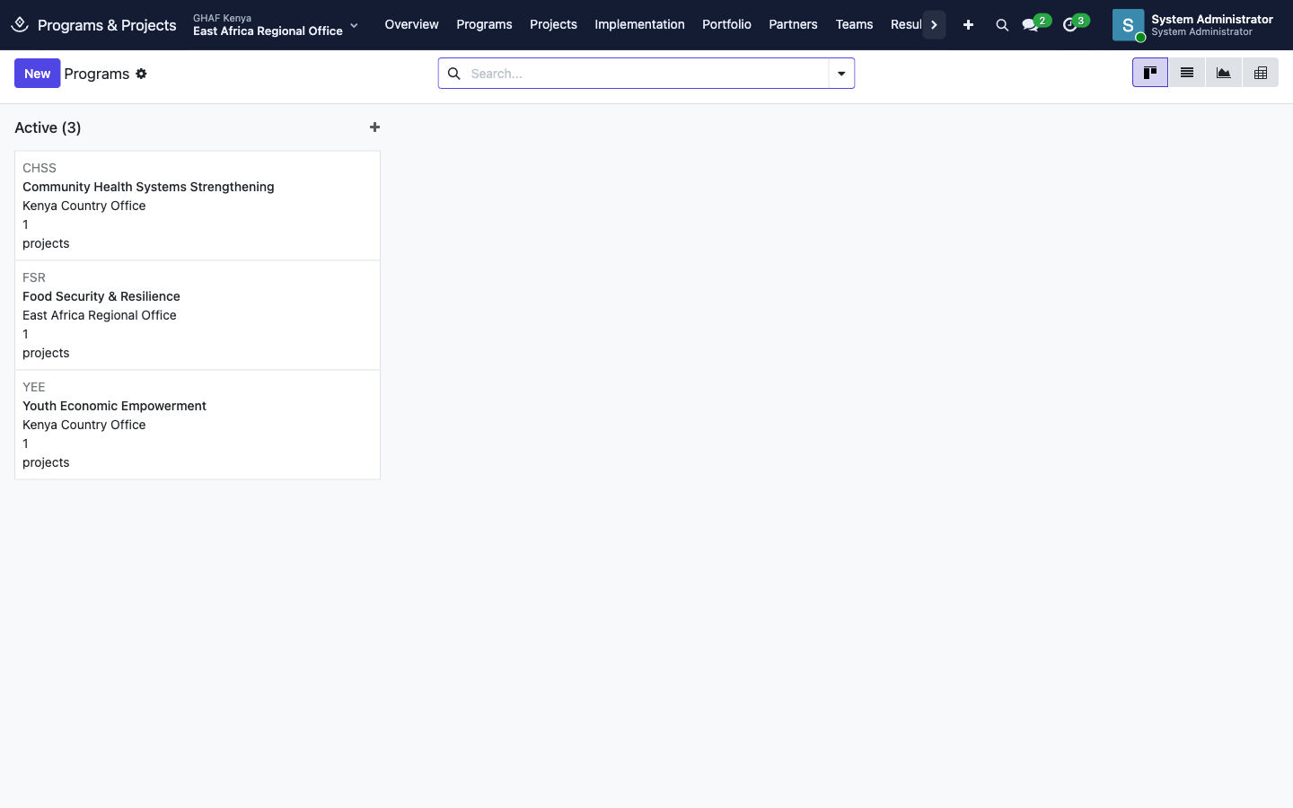Click into the Search field
Image resolution: width=1293 pixels, height=808 pixels.
tap(646, 74)
